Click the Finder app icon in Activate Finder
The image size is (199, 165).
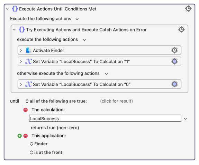[x=29, y=50]
